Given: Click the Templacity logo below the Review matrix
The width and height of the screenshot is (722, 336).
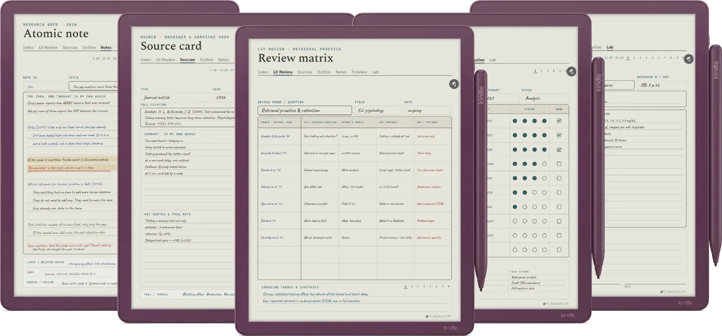Looking at the screenshot, I should pyautogui.click(x=438, y=316).
